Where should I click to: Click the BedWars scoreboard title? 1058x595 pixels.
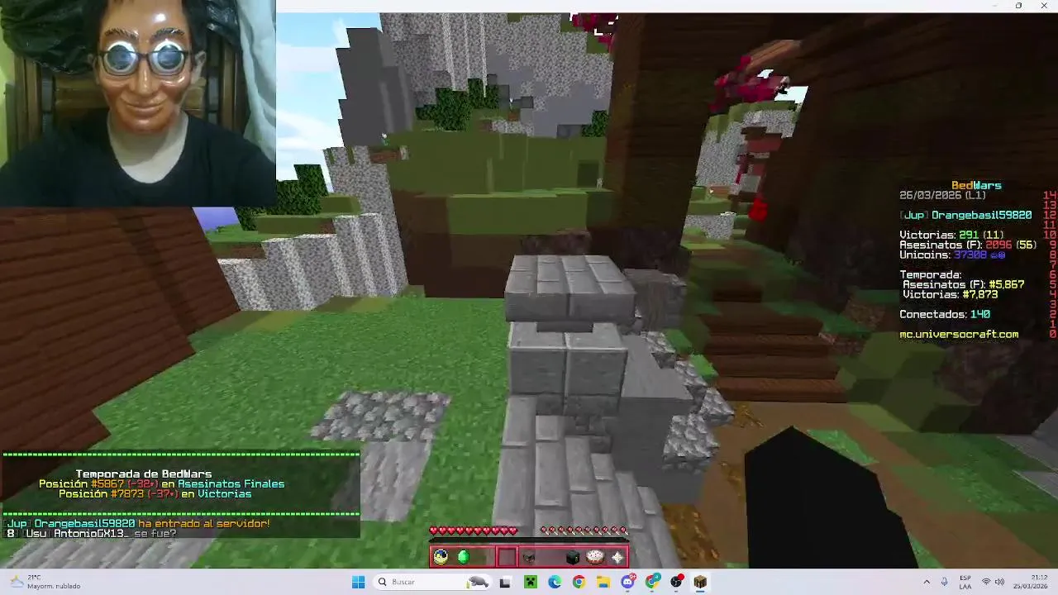976,185
